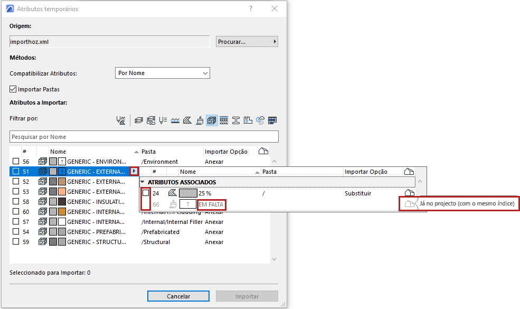Check the box for attribute 58
The width and height of the screenshot is (520, 309).
pos(16,201)
